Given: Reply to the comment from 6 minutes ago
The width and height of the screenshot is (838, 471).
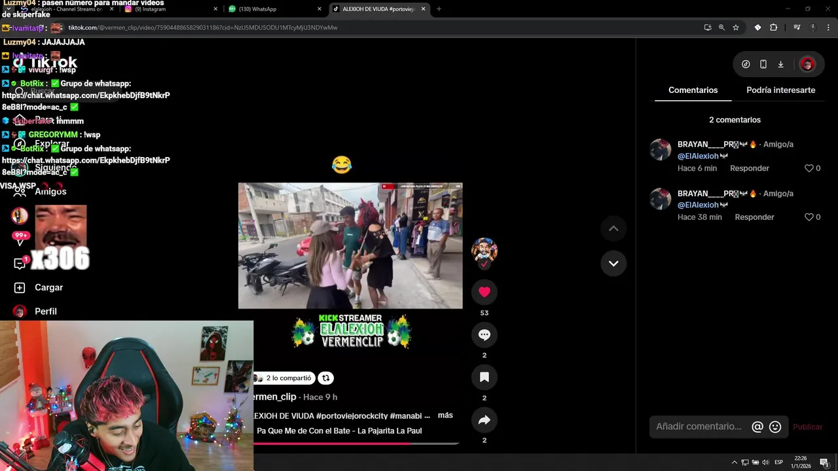Looking at the screenshot, I should click(x=750, y=168).
